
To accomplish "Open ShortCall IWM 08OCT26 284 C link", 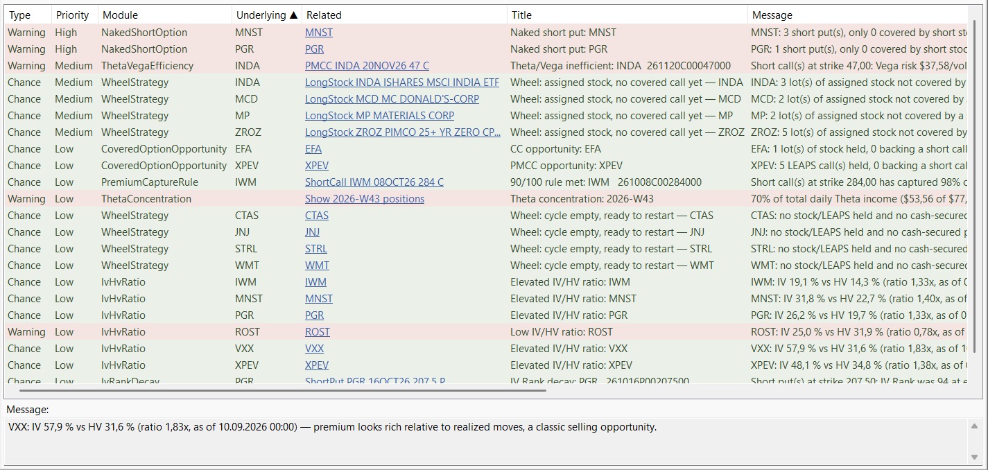I will tap(374, 182).
